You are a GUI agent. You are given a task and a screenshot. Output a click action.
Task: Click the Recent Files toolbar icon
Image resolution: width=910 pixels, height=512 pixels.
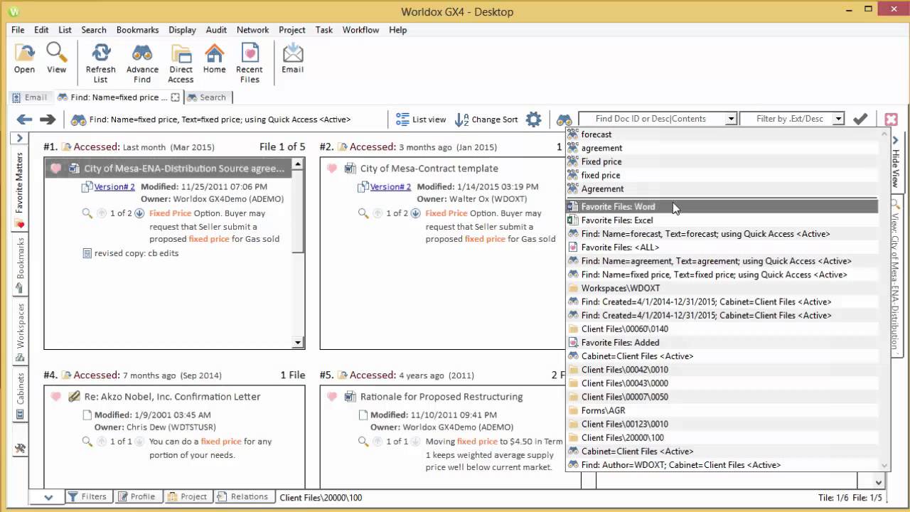(x=249, y=54)
